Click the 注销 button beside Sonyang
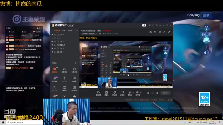The width and height of the screenshot is (223, 125). [x=206, y=15]
